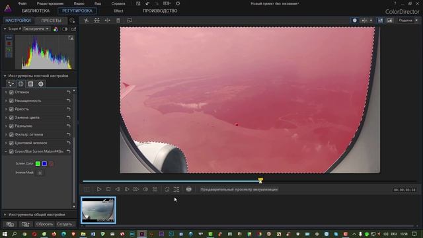Expand the Яркость section
423x238 pixels.
coord(6,109)
